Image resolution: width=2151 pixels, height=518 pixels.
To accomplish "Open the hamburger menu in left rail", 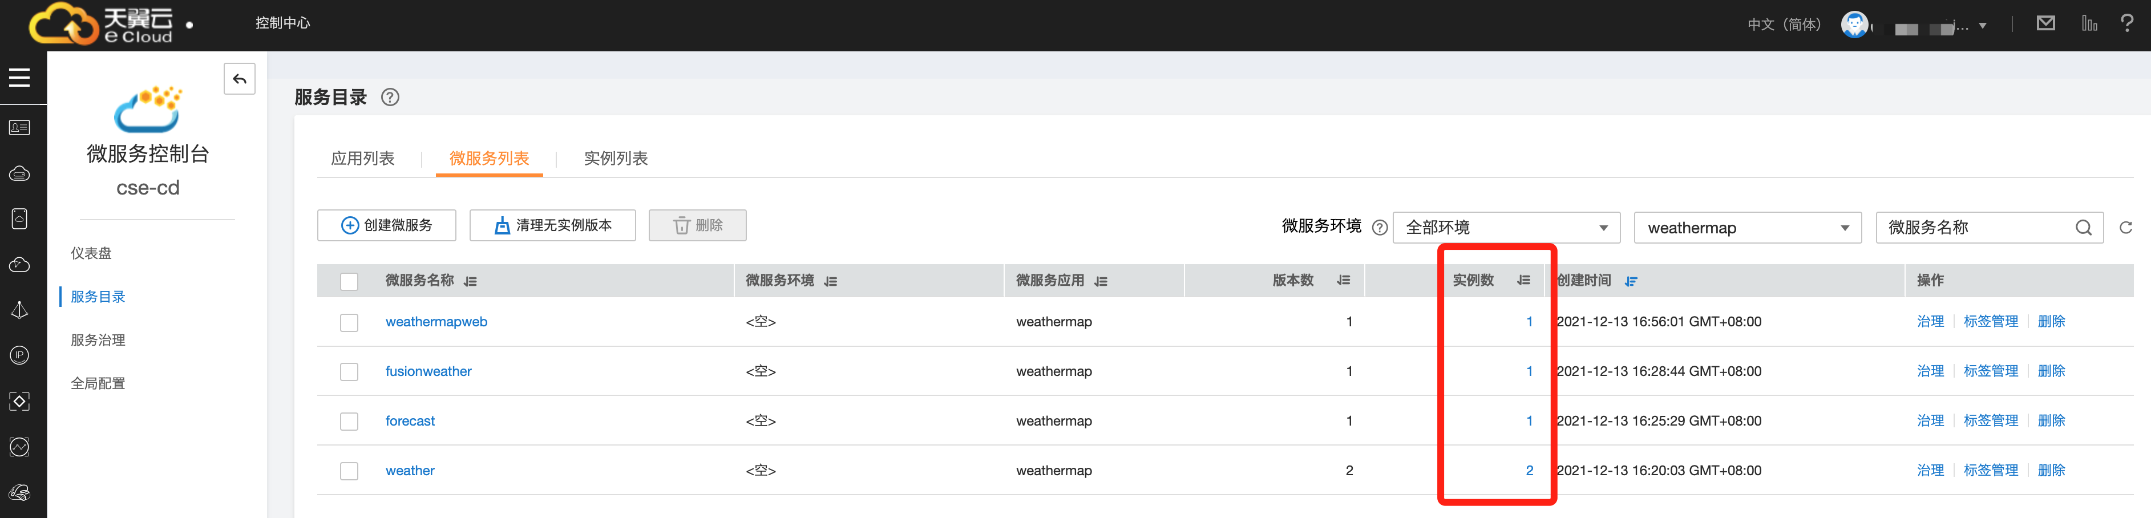I will tap(19, 78).
